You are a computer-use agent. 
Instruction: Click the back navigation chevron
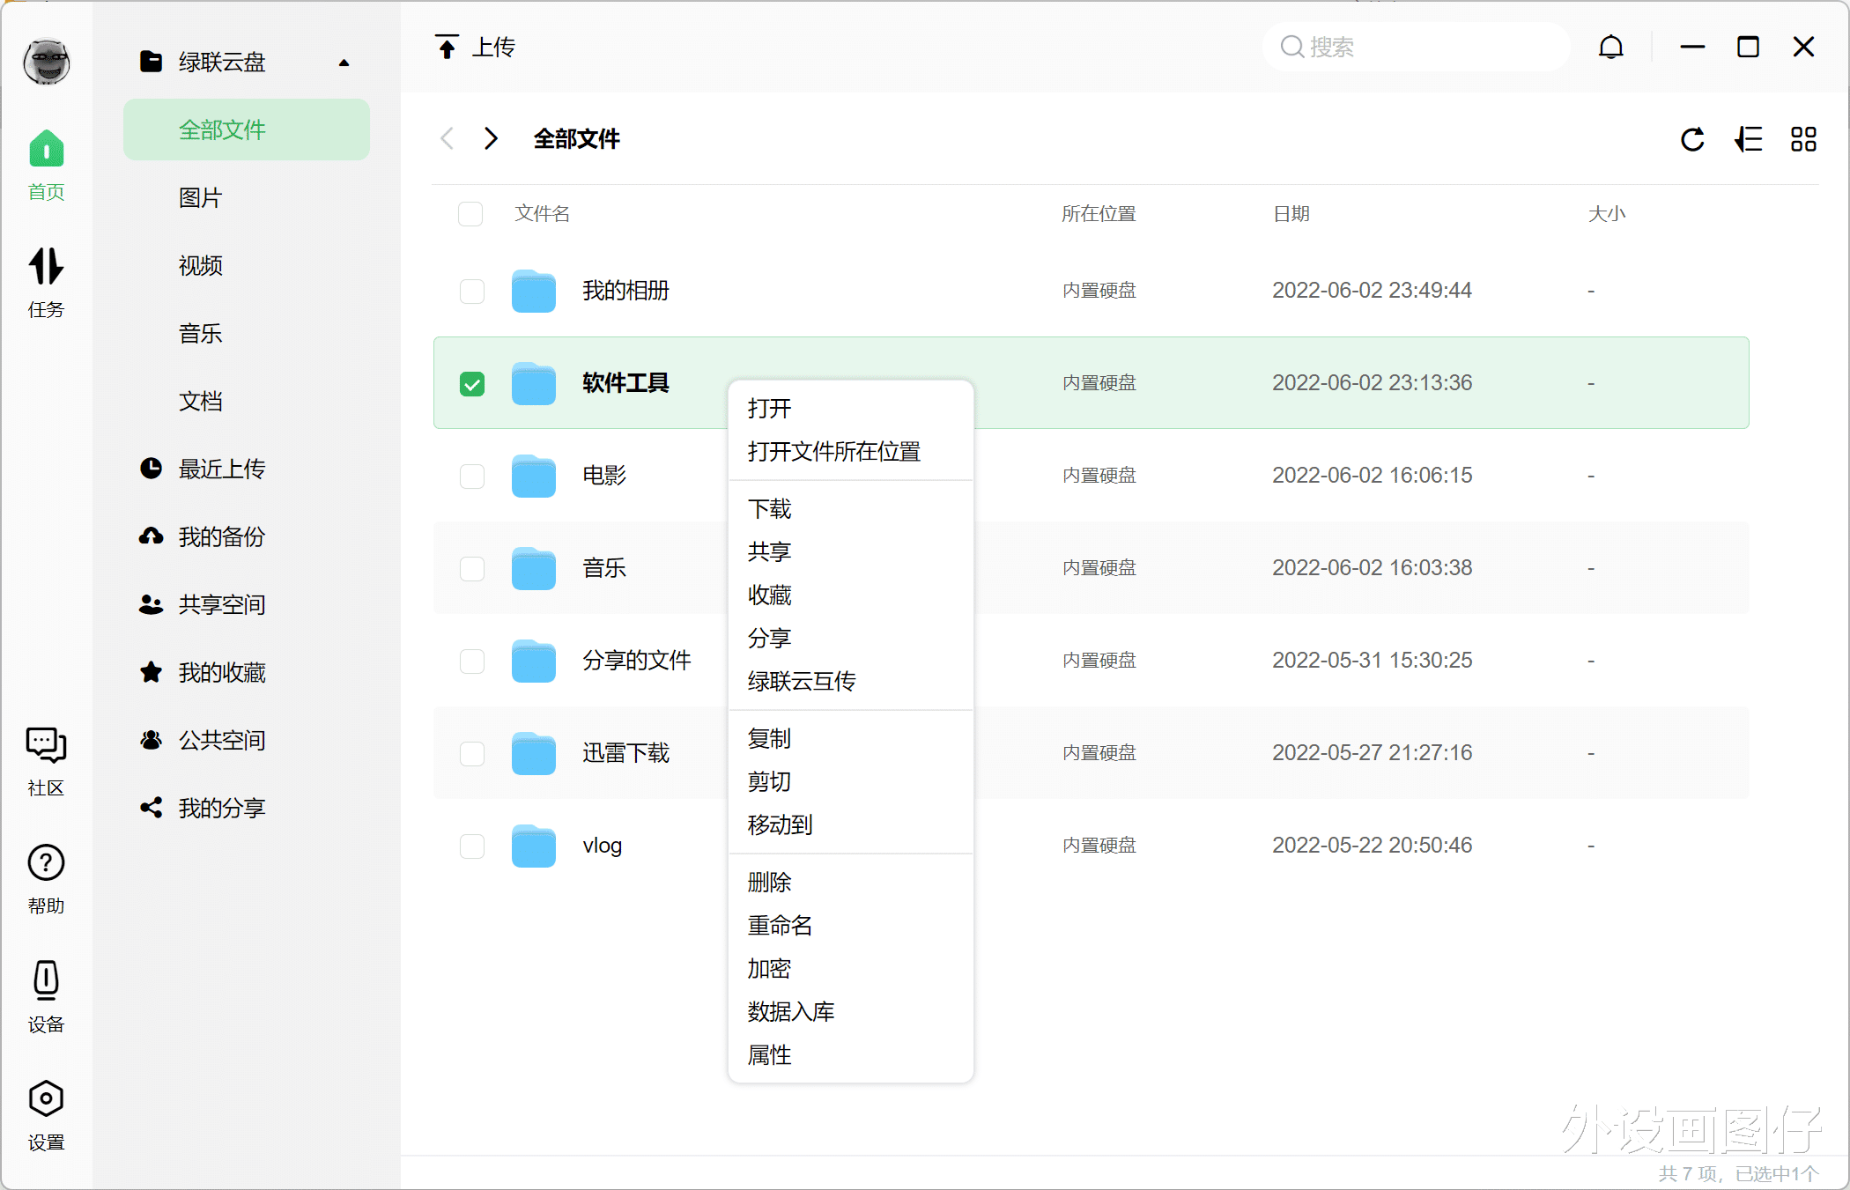[447, 138]
